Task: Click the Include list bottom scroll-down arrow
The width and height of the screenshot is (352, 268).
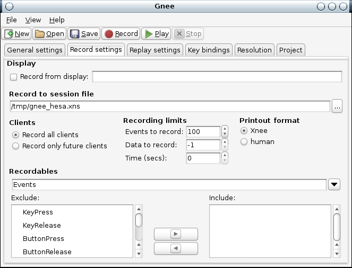Action: [x=337, y=254]
